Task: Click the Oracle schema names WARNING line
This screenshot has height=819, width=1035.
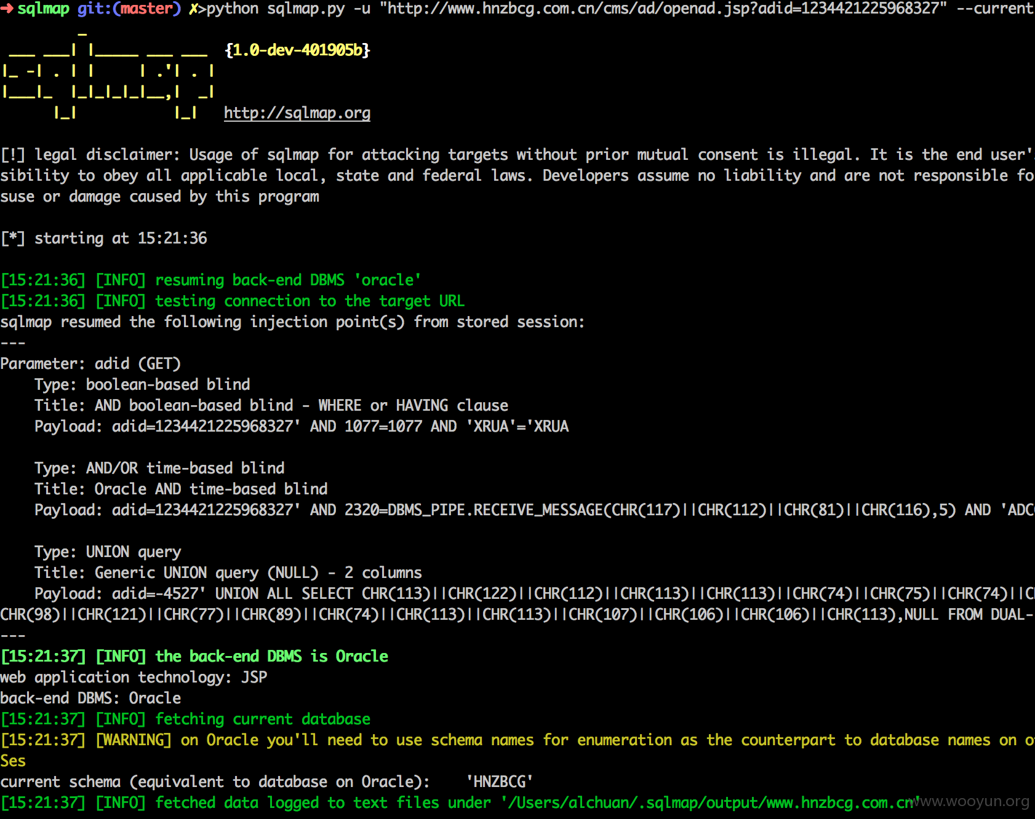Action: [x=517, y=740]
